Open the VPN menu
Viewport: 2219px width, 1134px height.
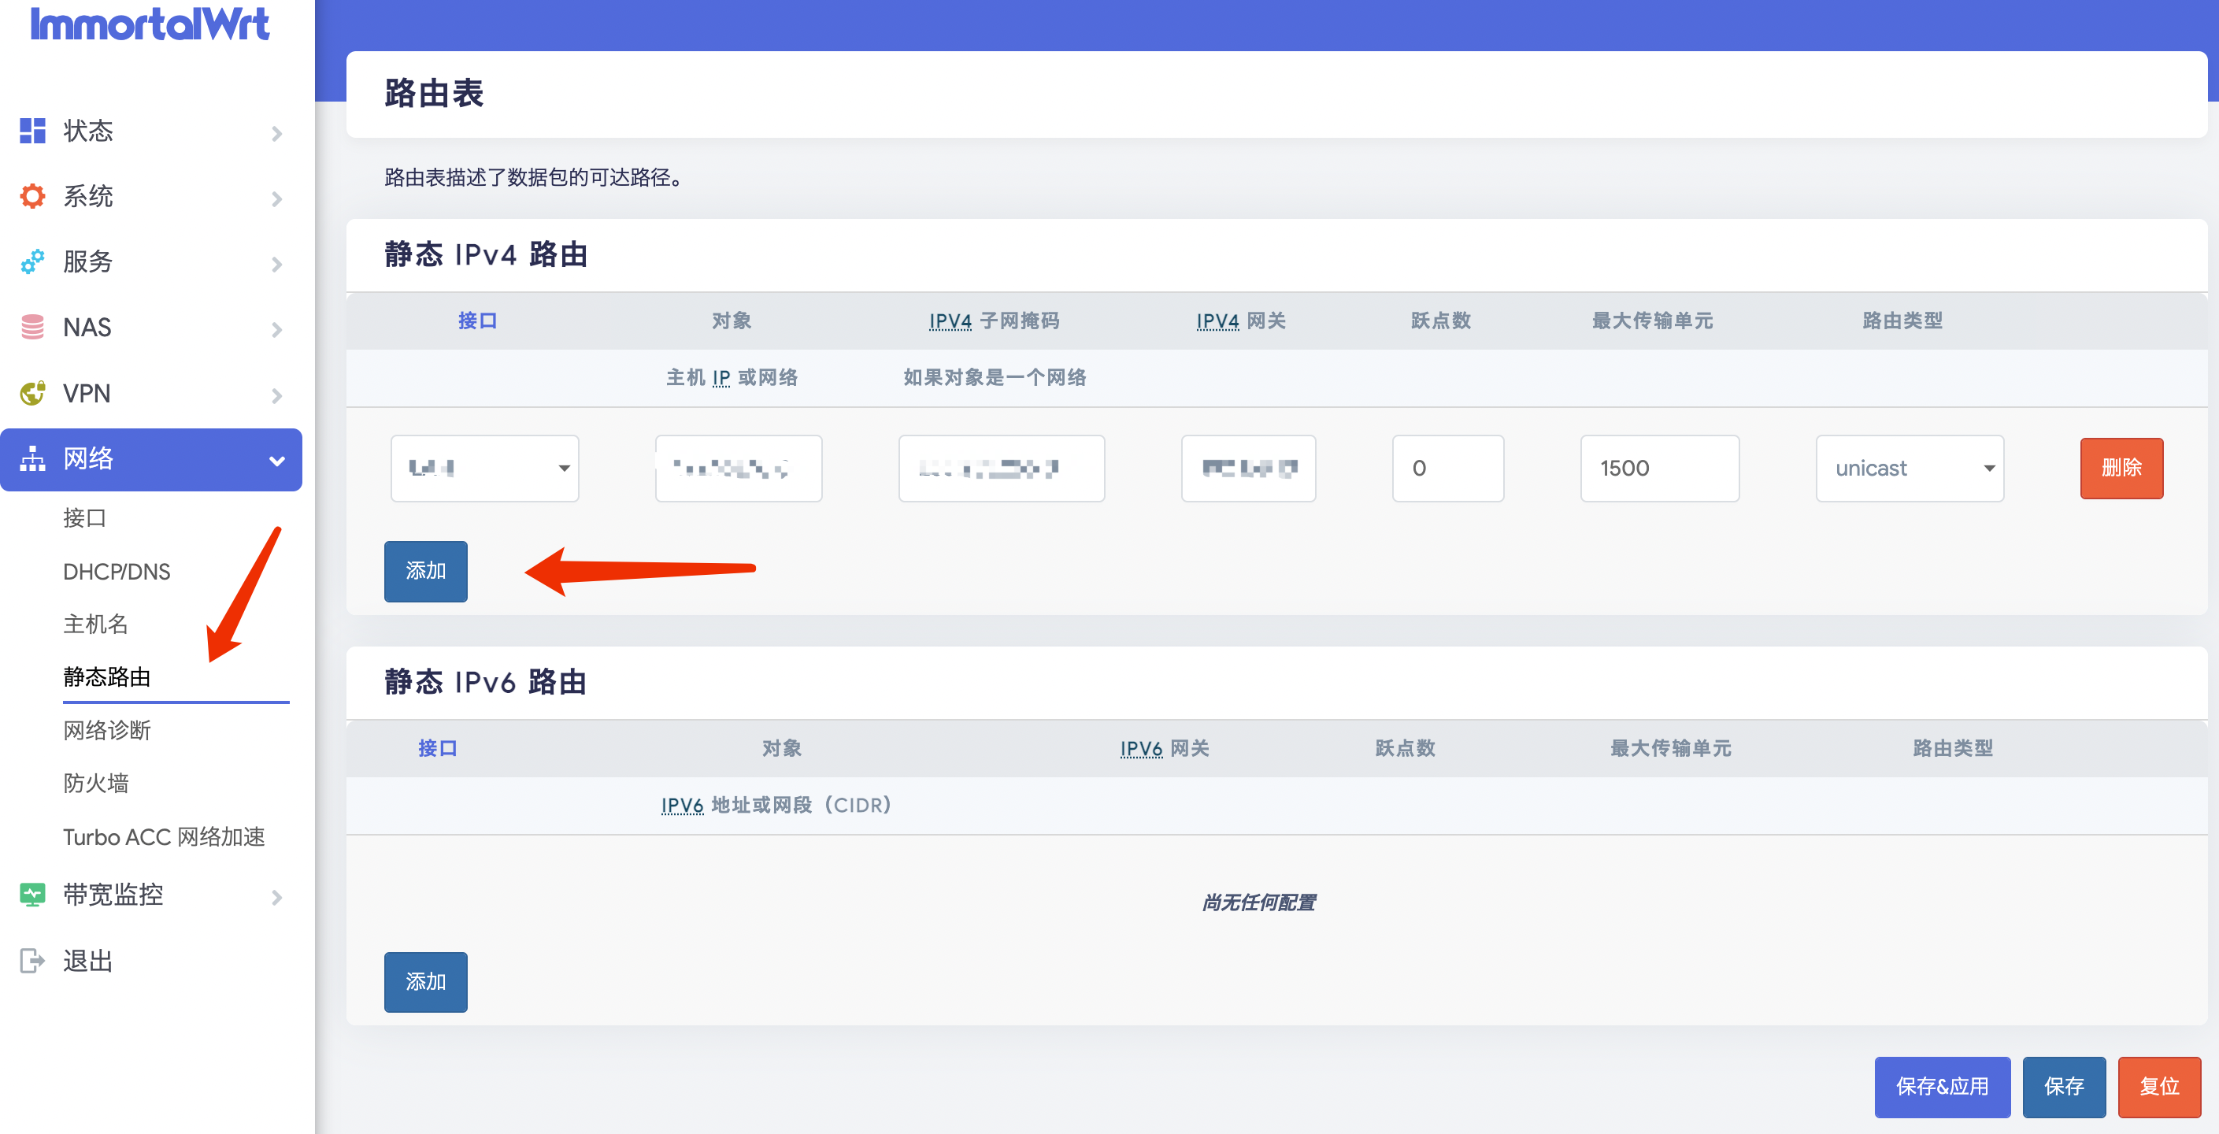pos(150,393)
